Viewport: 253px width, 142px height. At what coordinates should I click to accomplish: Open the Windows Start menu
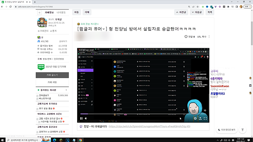2,140
